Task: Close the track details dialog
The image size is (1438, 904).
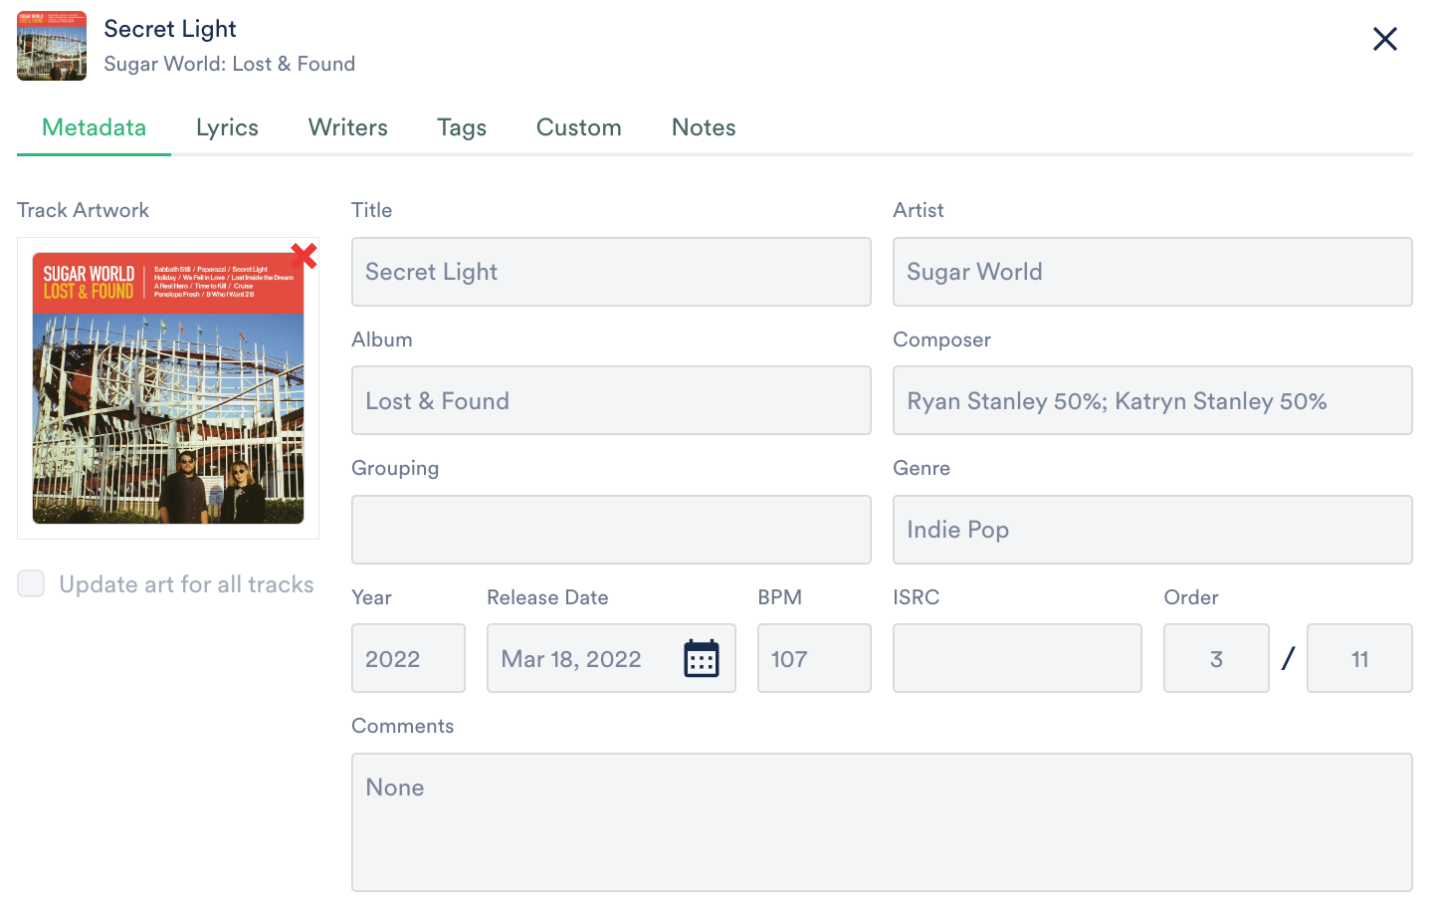Action: click(x=1385, y=39)
